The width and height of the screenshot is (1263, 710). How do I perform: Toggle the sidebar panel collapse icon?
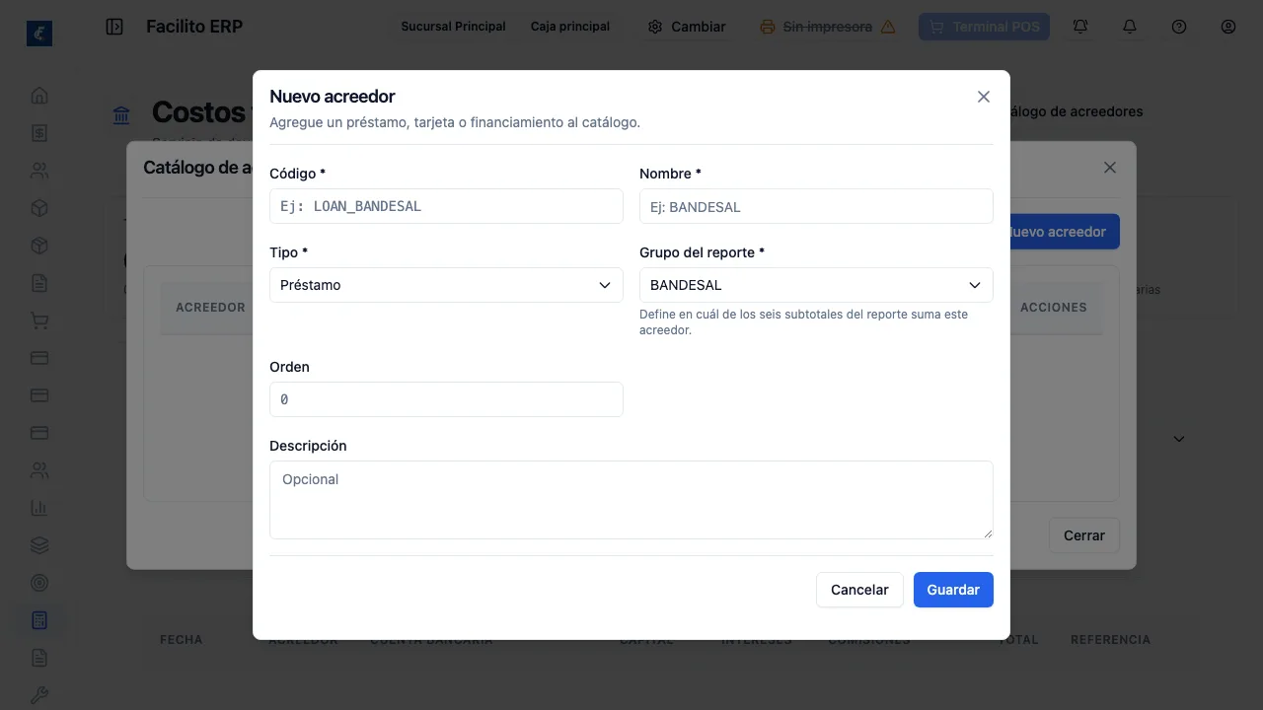coord(114,27)
